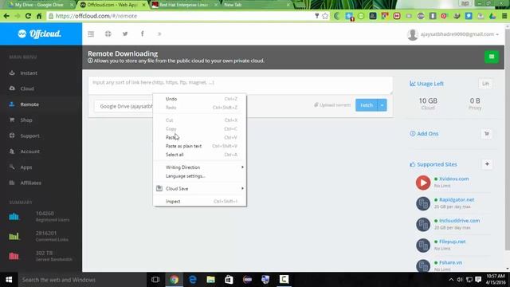510x287 pixels.
Task: Click the registered users chart icon
Action: click(14, 217)
